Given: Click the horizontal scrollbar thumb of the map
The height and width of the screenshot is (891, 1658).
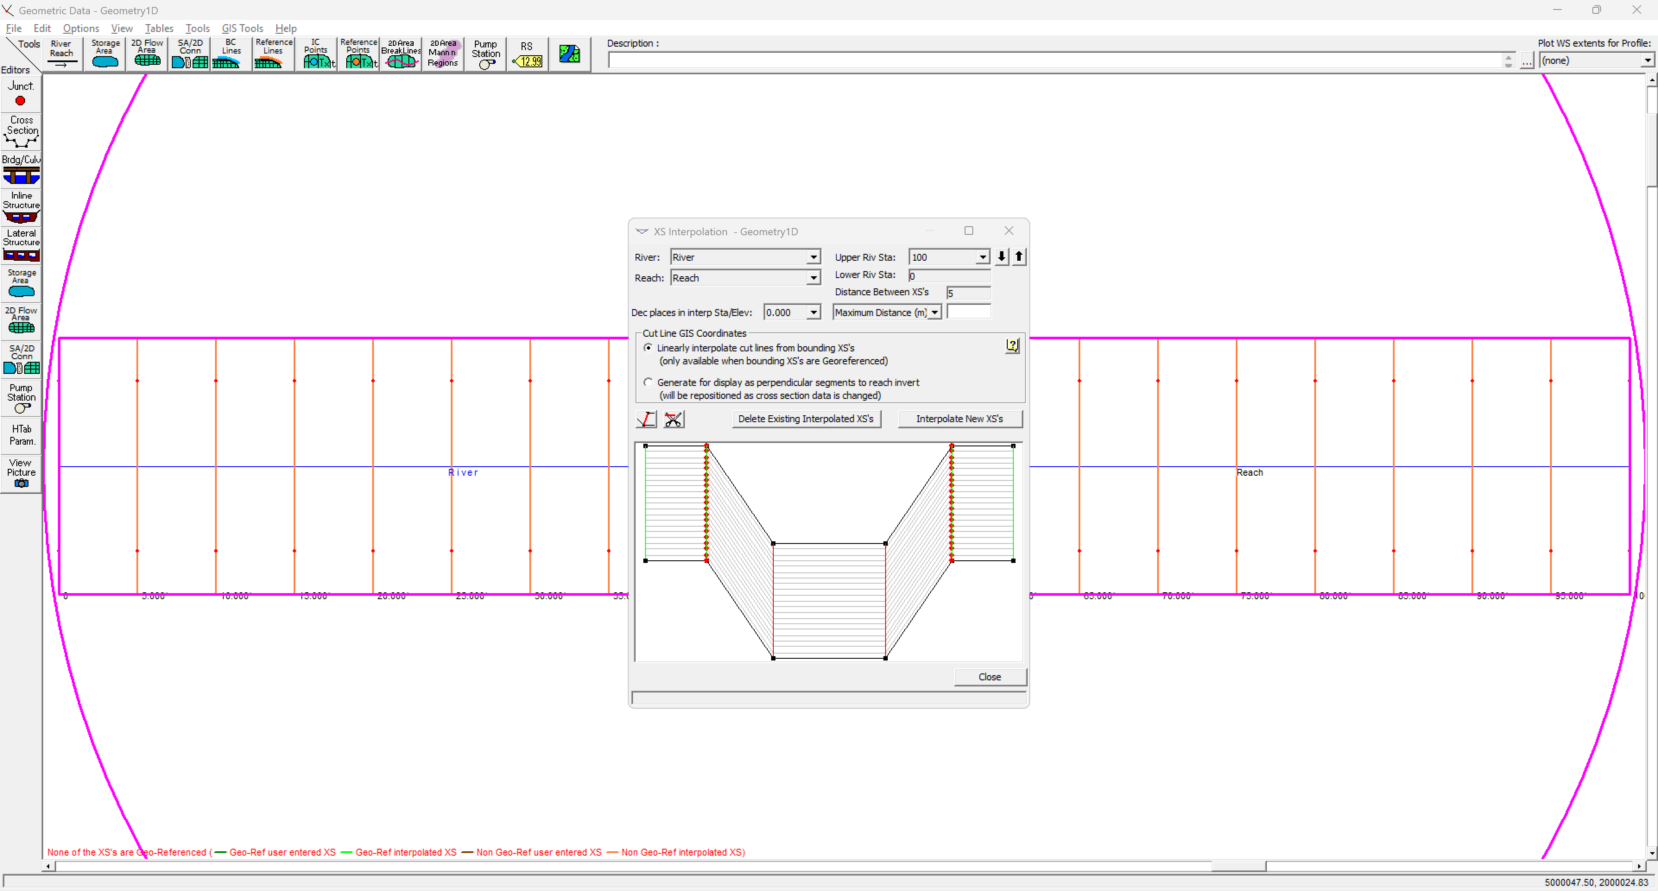Looking at the screenshot, I should point(1238,866).
